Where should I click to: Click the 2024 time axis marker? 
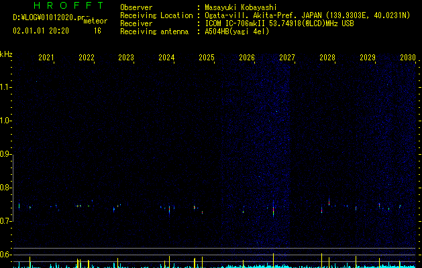coord(166,57)
